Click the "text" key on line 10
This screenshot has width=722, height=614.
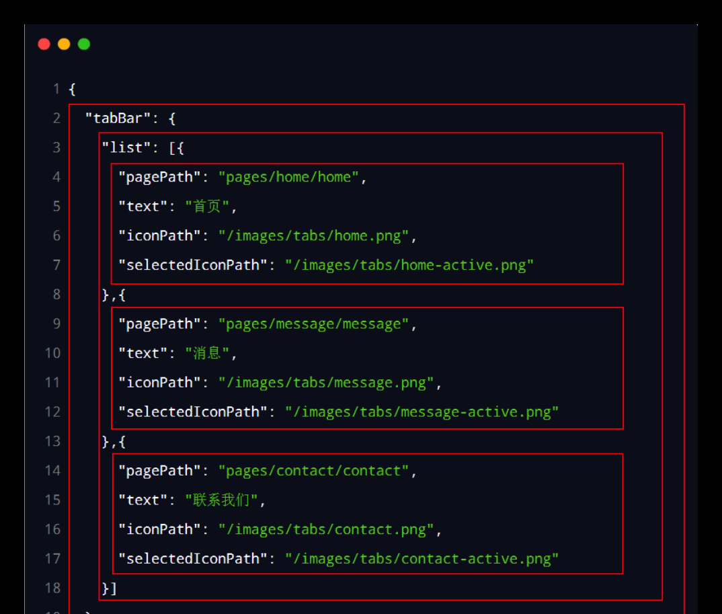tap(143, 353)
